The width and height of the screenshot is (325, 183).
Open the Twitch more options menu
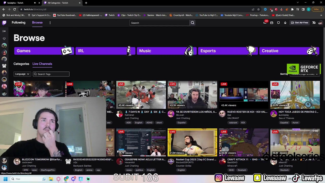pyautogui.click(x=50, y=23)
